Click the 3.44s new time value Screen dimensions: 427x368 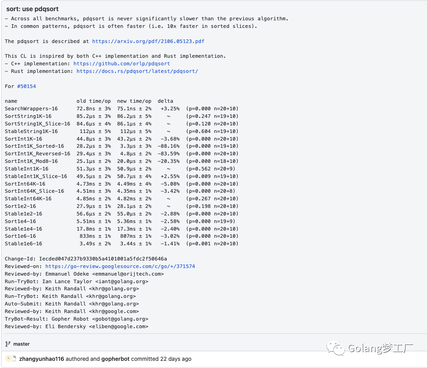point(128,244)
